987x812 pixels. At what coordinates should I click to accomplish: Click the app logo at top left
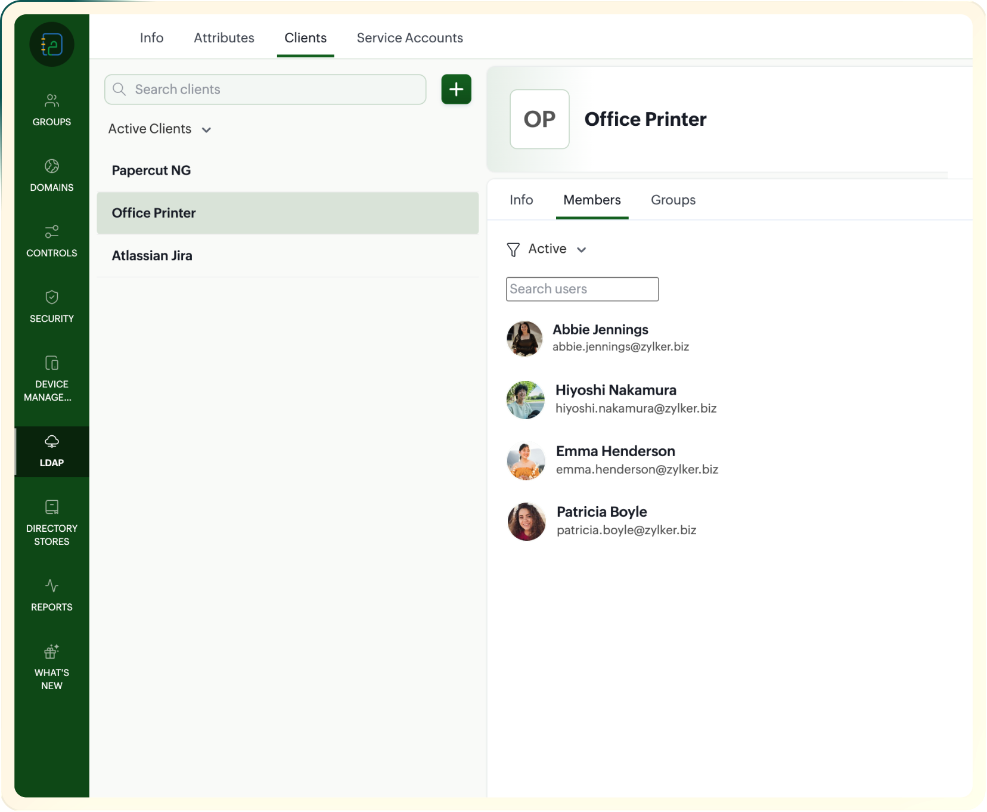tap(52, 45)
